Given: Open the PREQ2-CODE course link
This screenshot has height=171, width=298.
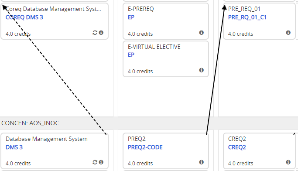Looking at the screenshot, I should pyautogui.click(x=145, y=147).
